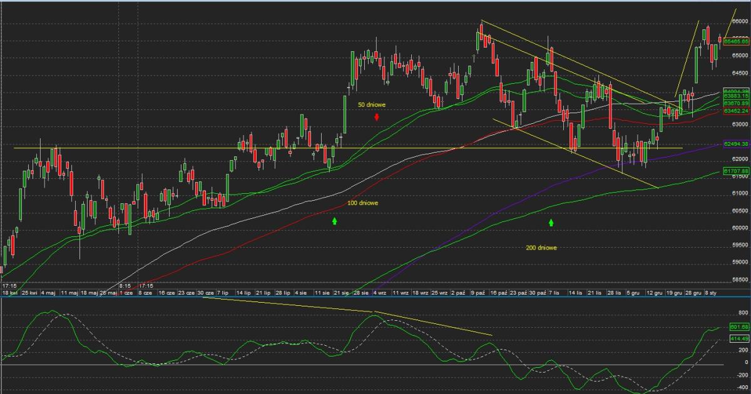Click the green up arrow above 200 dniowe
751x394 pixels.
(x=551, y=222)
